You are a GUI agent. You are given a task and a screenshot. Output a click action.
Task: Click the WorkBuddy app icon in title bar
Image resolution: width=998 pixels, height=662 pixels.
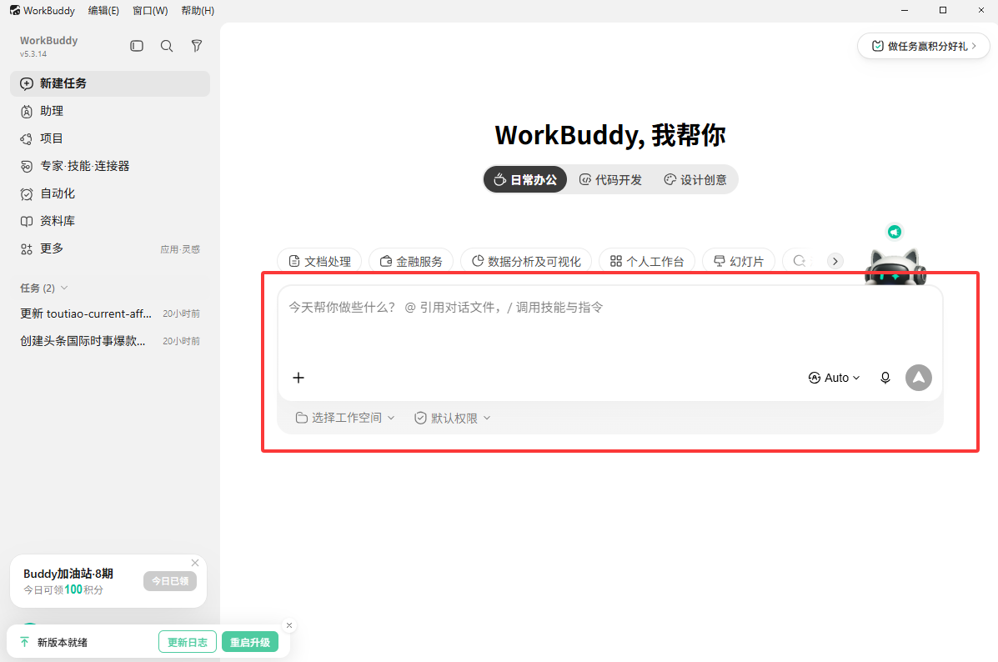point(15,10)
